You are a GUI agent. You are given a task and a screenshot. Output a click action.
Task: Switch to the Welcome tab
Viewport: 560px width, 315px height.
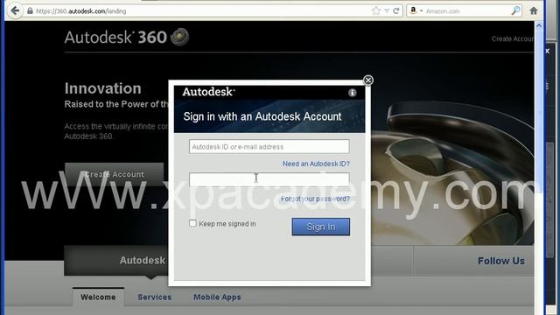[x=98, y=297]
